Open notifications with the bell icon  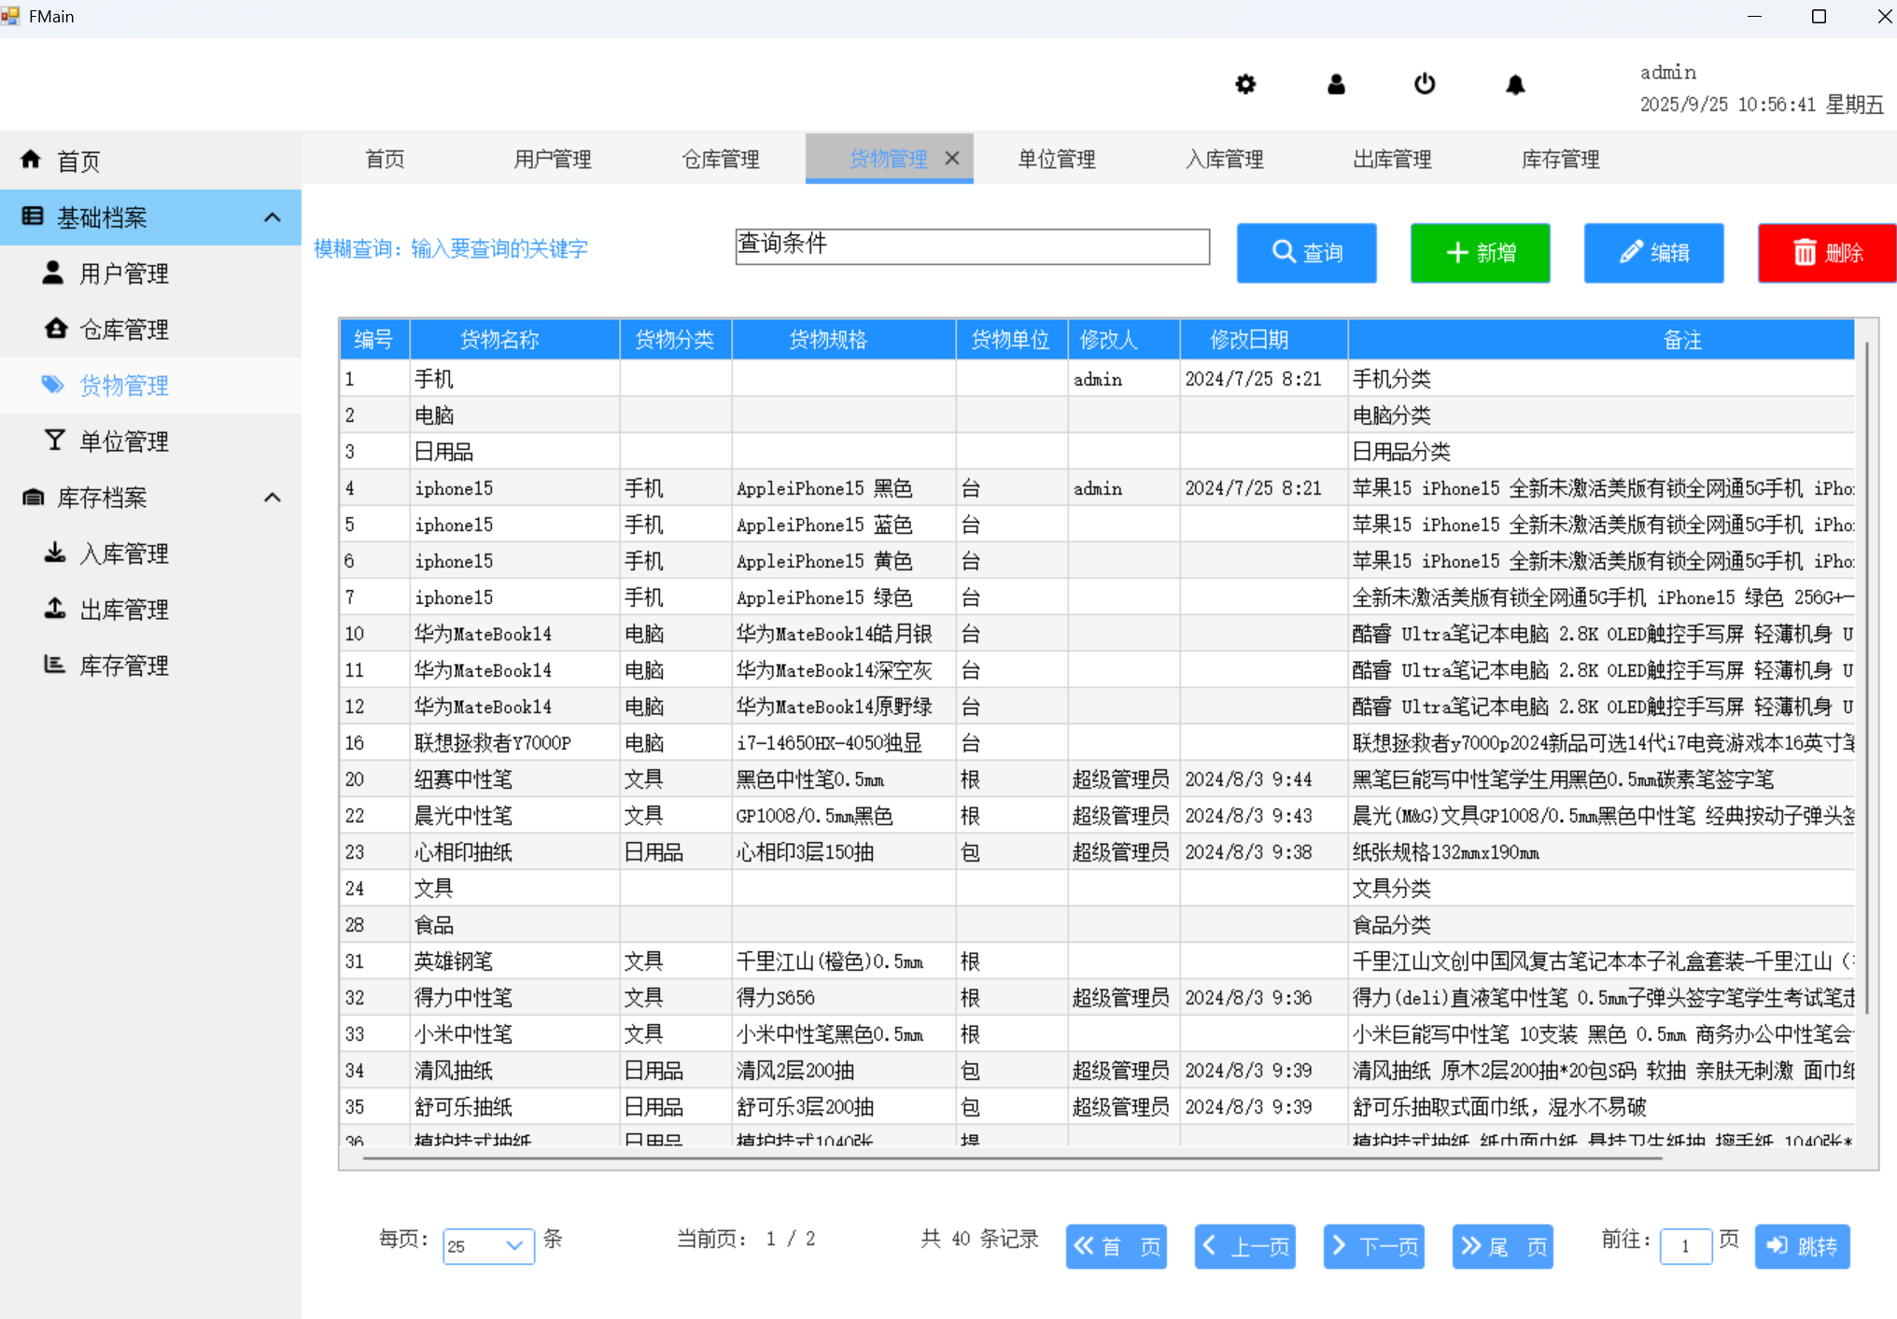tap(1515, 85)
